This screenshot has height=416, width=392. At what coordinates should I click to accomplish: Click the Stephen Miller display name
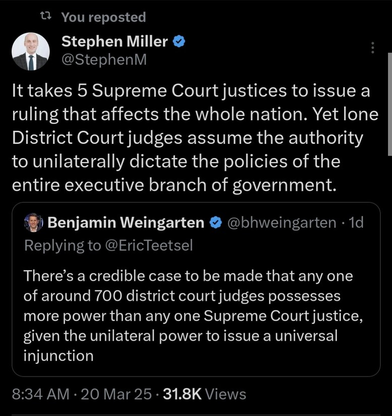tap(115, 42)
